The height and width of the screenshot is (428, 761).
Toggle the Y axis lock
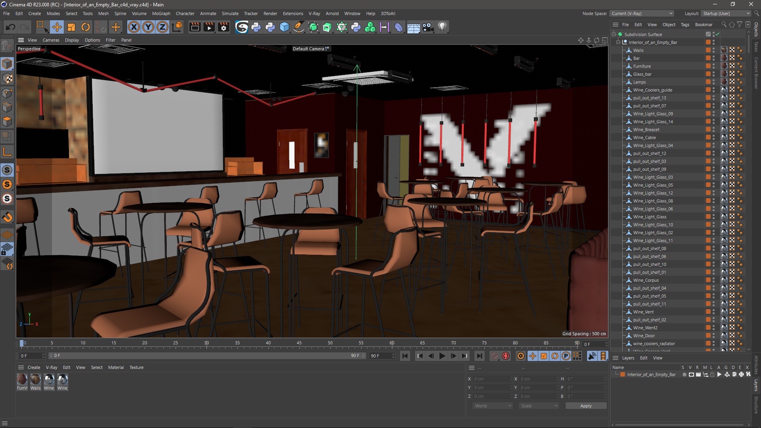148,27
